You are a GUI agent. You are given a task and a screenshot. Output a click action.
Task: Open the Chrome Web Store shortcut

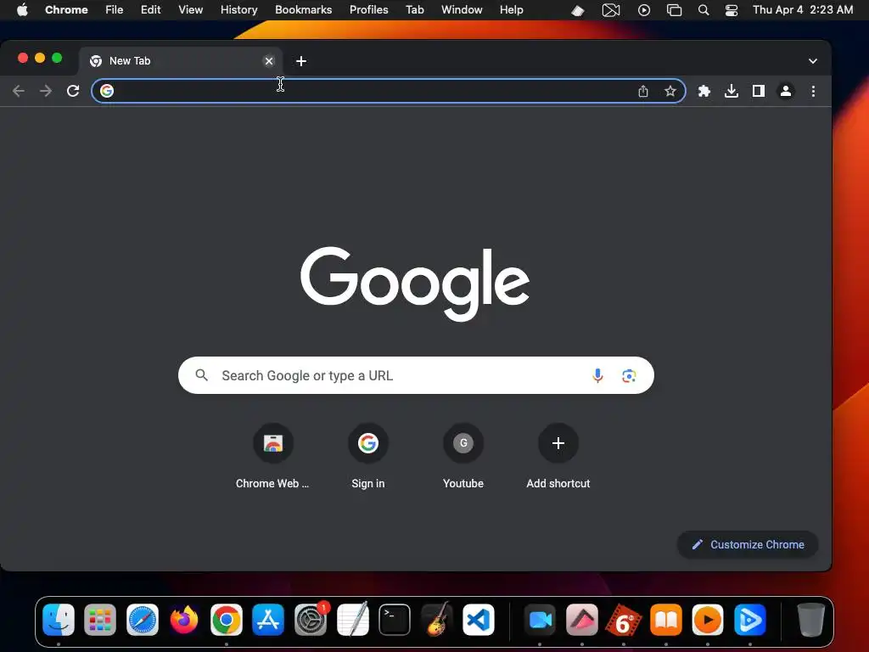[x=272, y=457]
